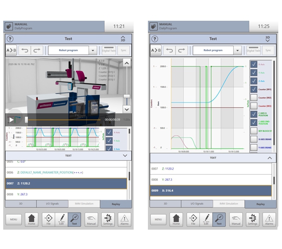This screenshot has height=249, width=282.
Task: Undo step in left panel toolbar
Action: (x=25, y=50)
